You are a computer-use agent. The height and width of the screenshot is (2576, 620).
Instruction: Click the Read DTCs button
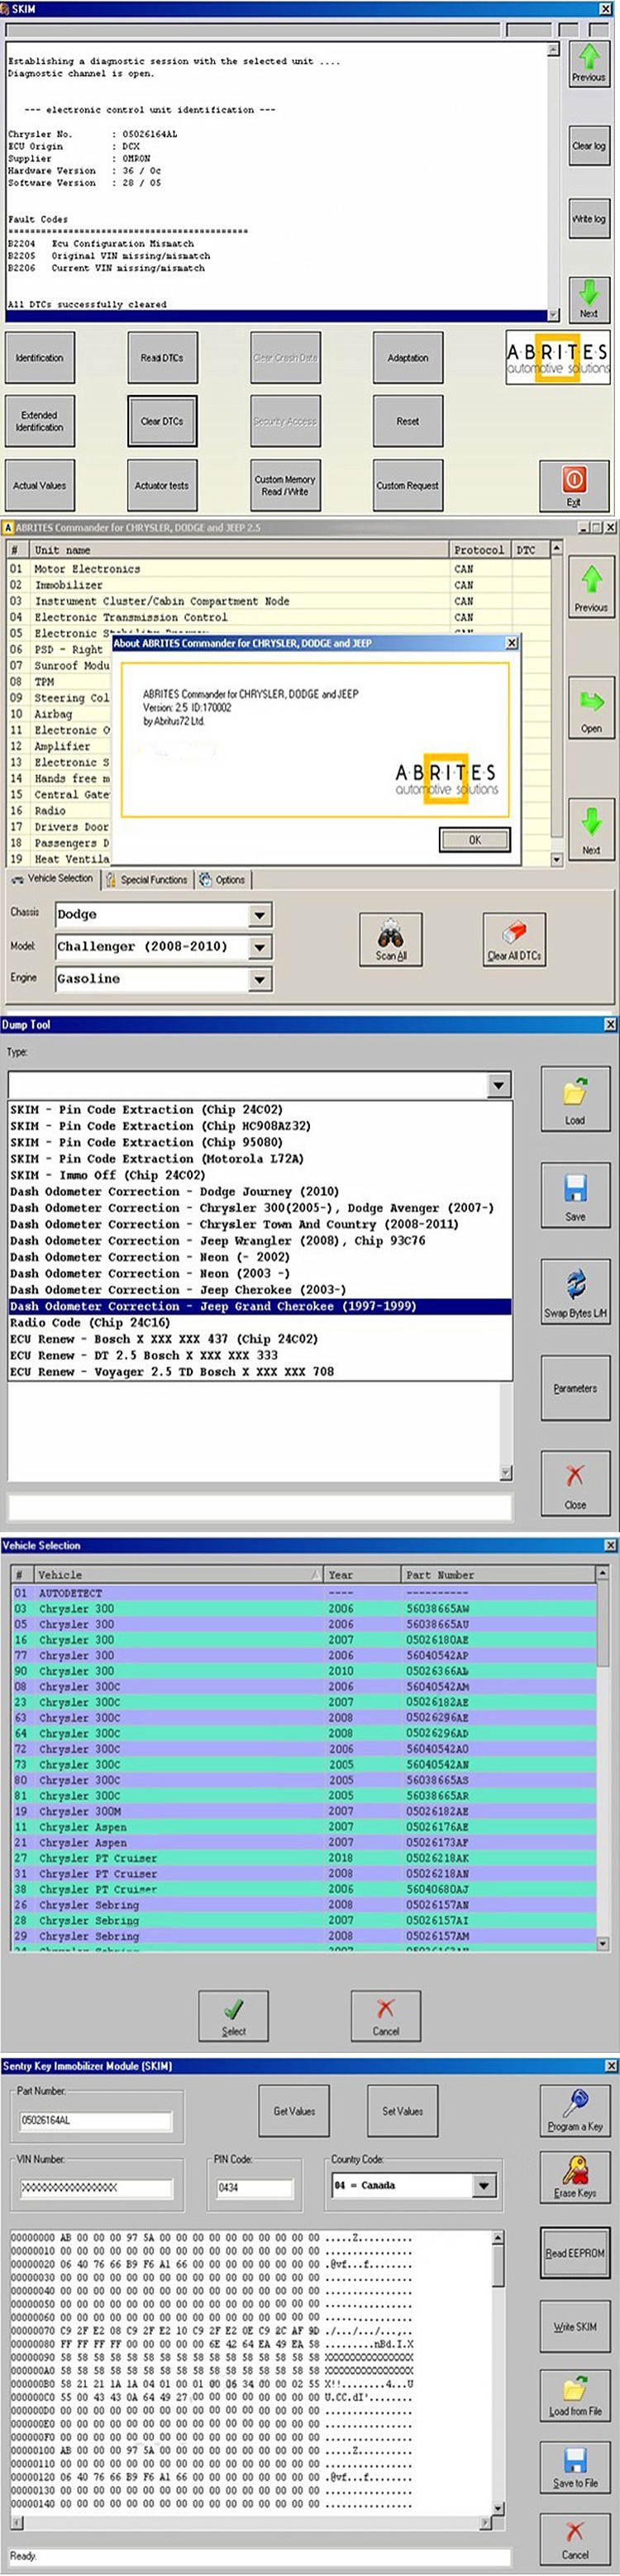point(162,358)
